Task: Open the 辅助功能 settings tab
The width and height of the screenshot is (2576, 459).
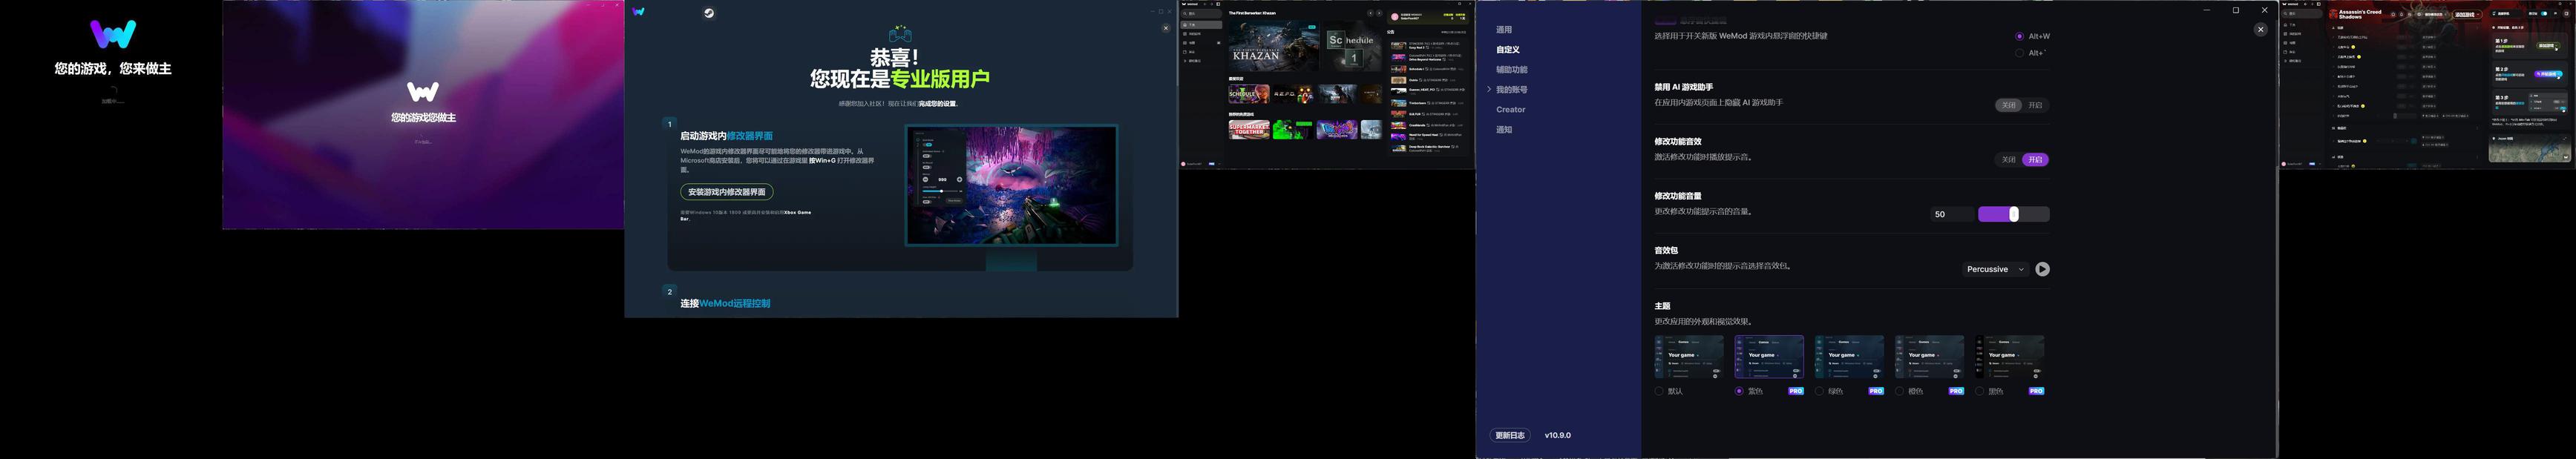Action: pos(1511,70)
